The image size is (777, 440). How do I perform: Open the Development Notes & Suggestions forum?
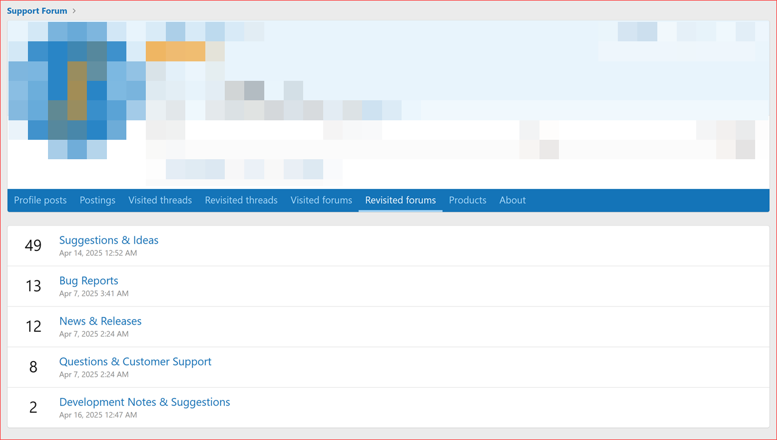144,402
